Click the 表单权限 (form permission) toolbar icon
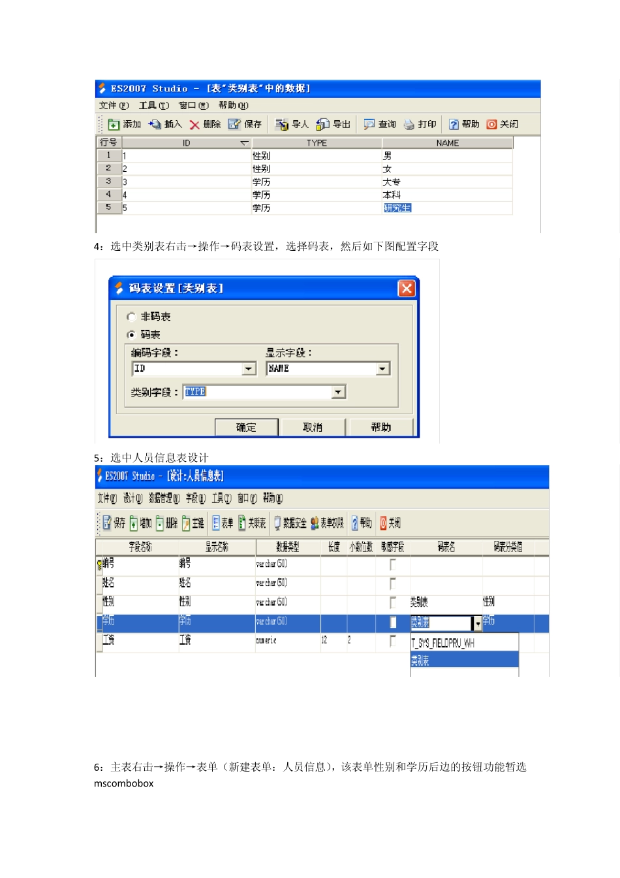 pyautogui.click(x=315, y=523)
